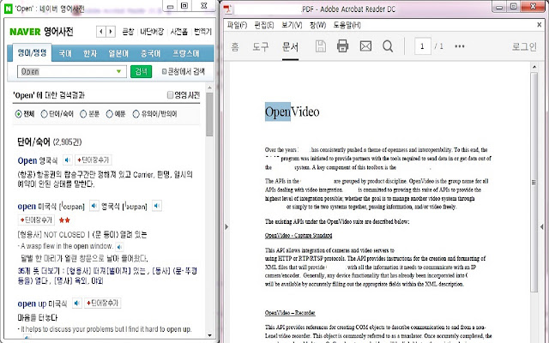Play open up pronunciation speaker icon
This screenshot has width=549, height=343.
77,303
